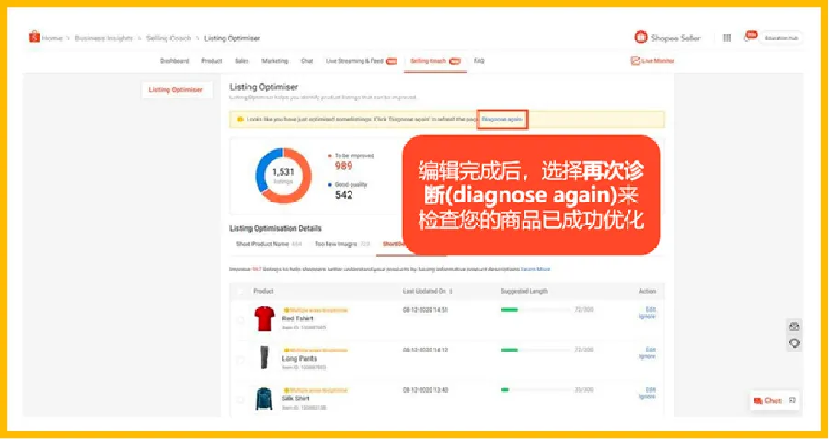Go to Selling Coach in the breadcrumb
829x439 pixels.
coord(168,38)
